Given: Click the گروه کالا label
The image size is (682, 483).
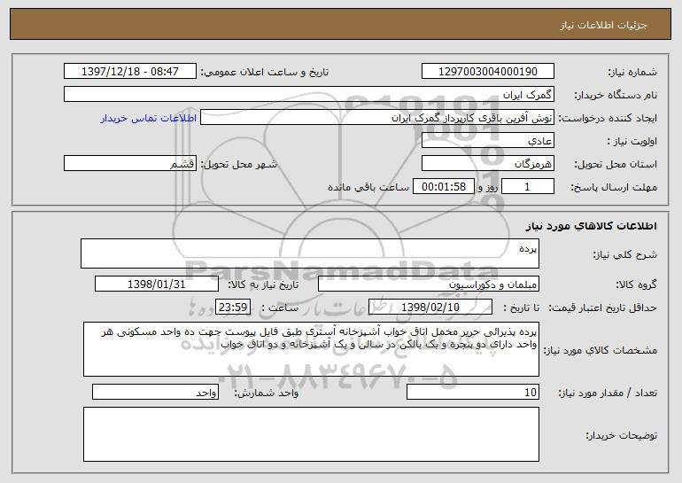Looking at the screenshot, I should pos(636,285).
